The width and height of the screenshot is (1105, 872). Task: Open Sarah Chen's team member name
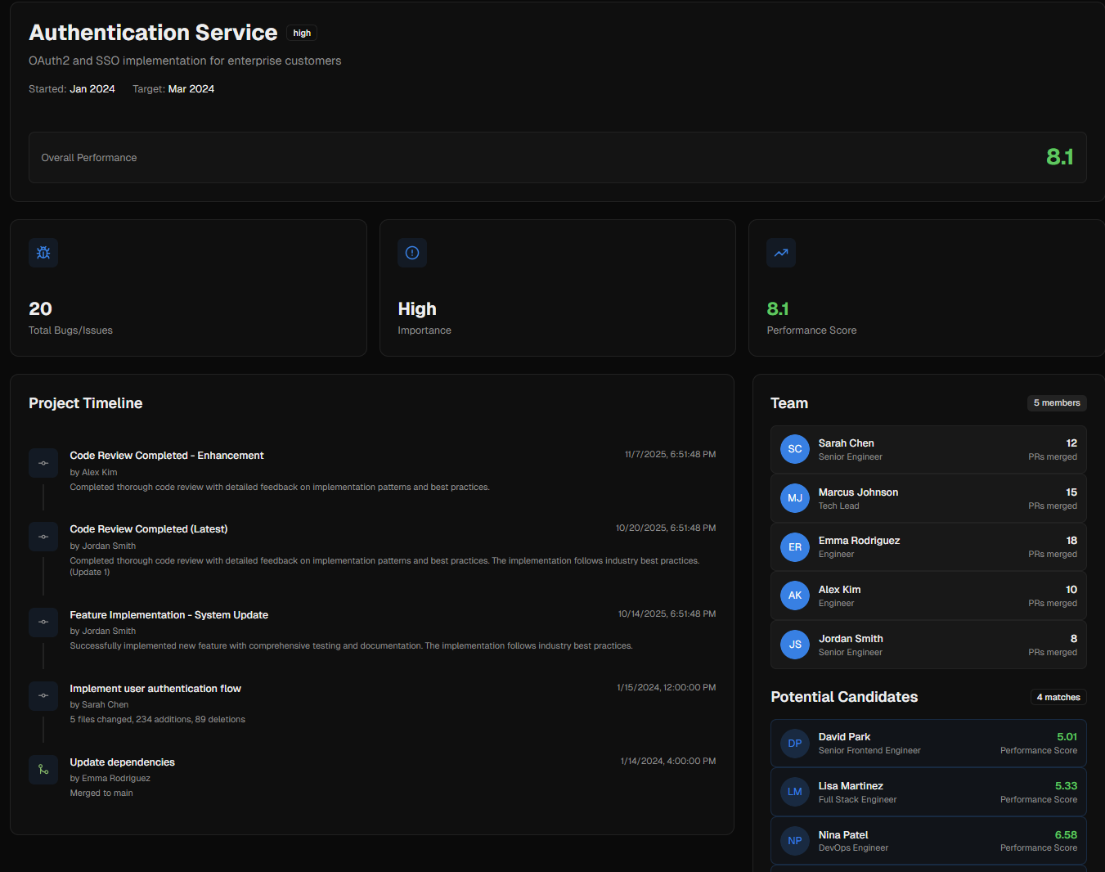click(847, 443)
